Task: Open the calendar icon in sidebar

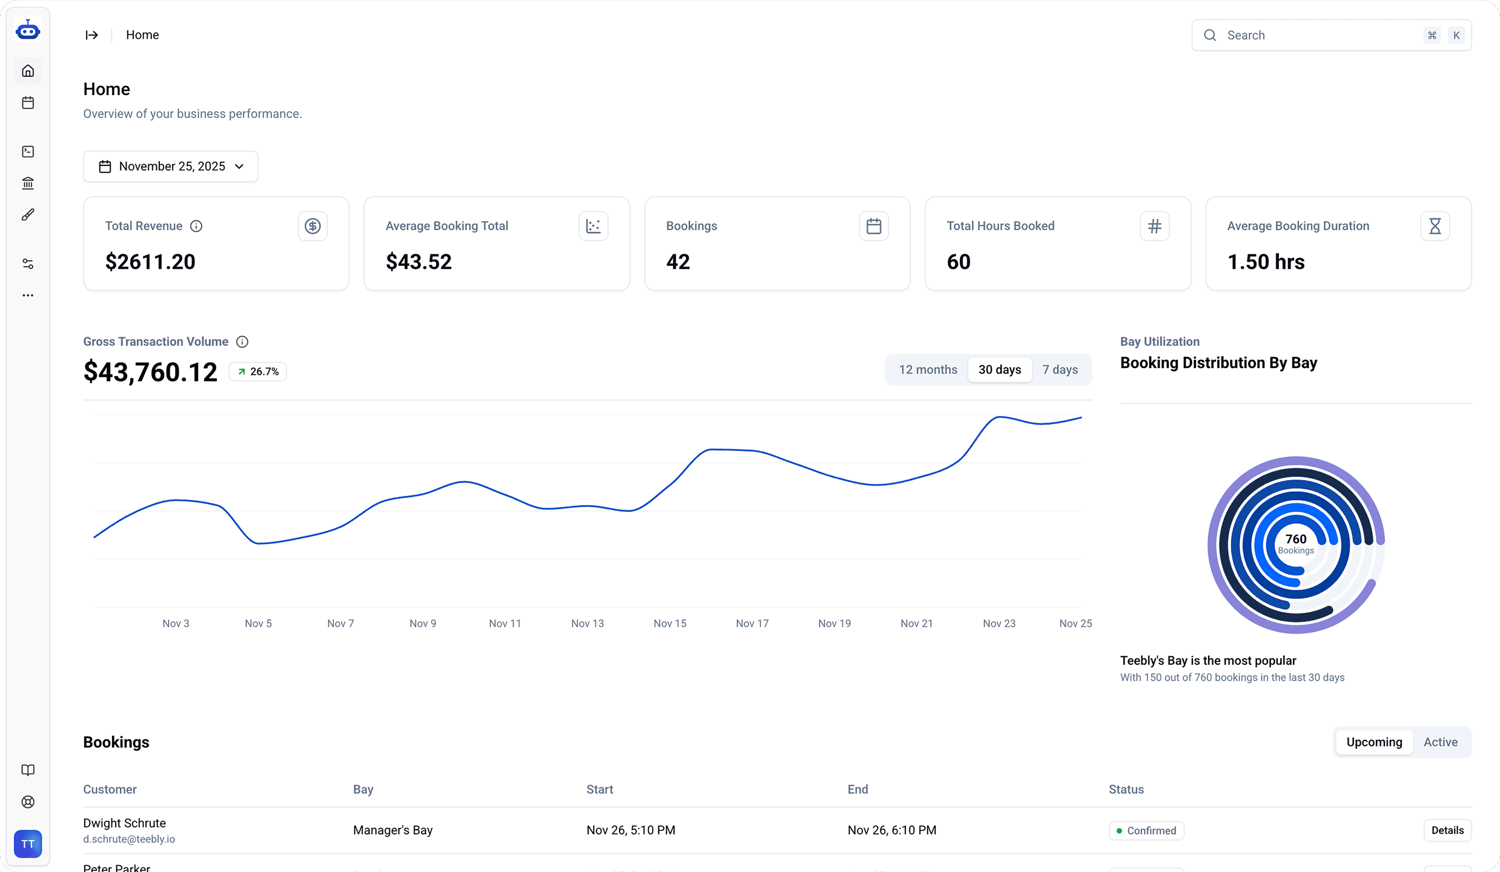Action: 28,103
